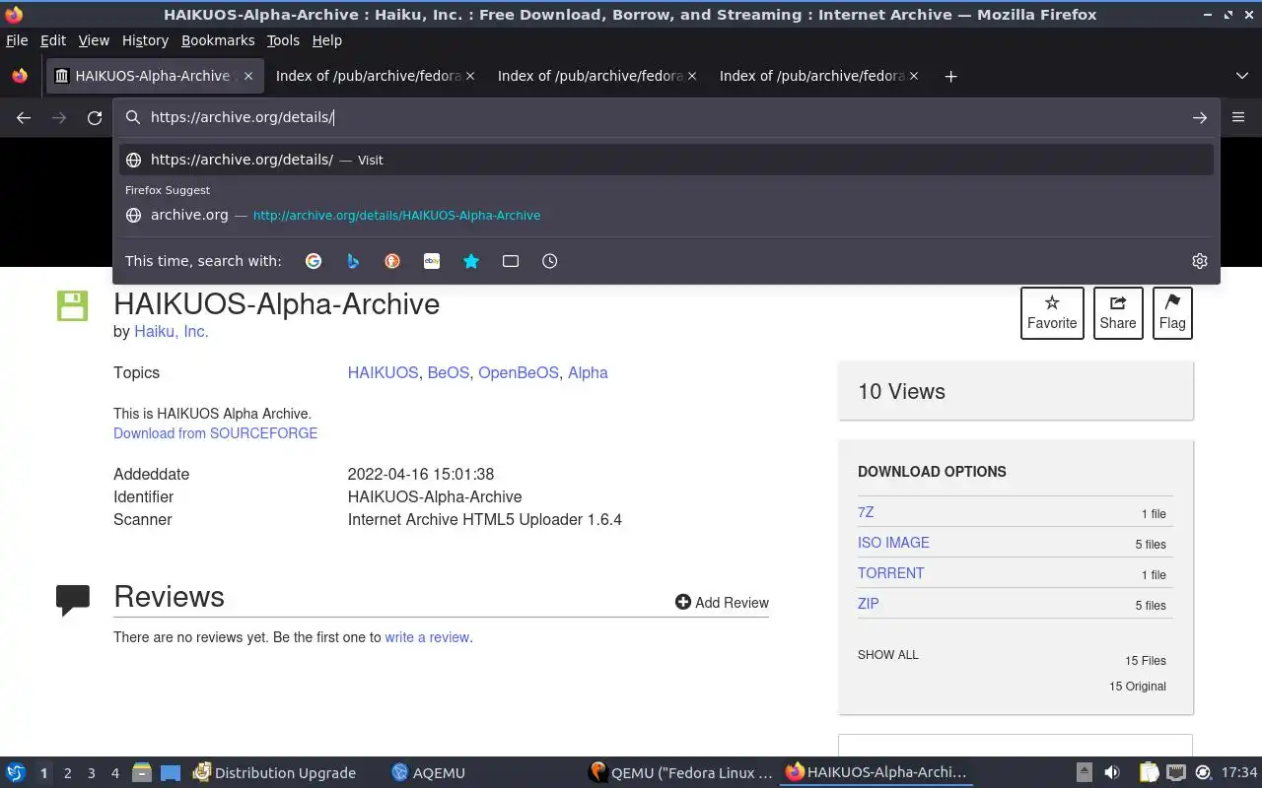Click update notifier tray icon

click(1203, 773)
